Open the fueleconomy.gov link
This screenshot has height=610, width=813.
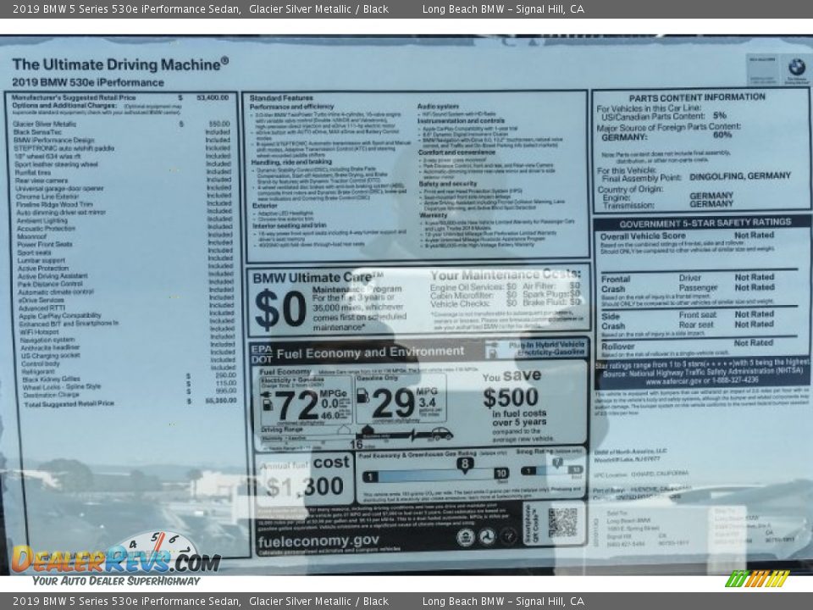(x=318, y=541)
